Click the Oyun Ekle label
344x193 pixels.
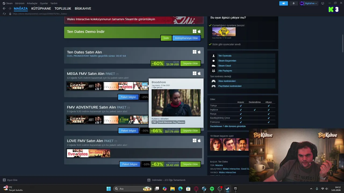pos(12,180)
